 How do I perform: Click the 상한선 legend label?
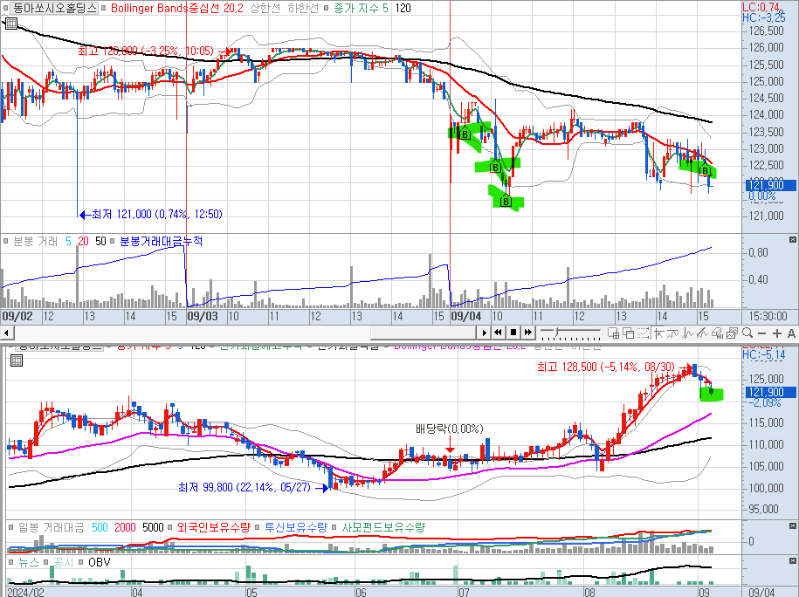[x=265, y=8]
